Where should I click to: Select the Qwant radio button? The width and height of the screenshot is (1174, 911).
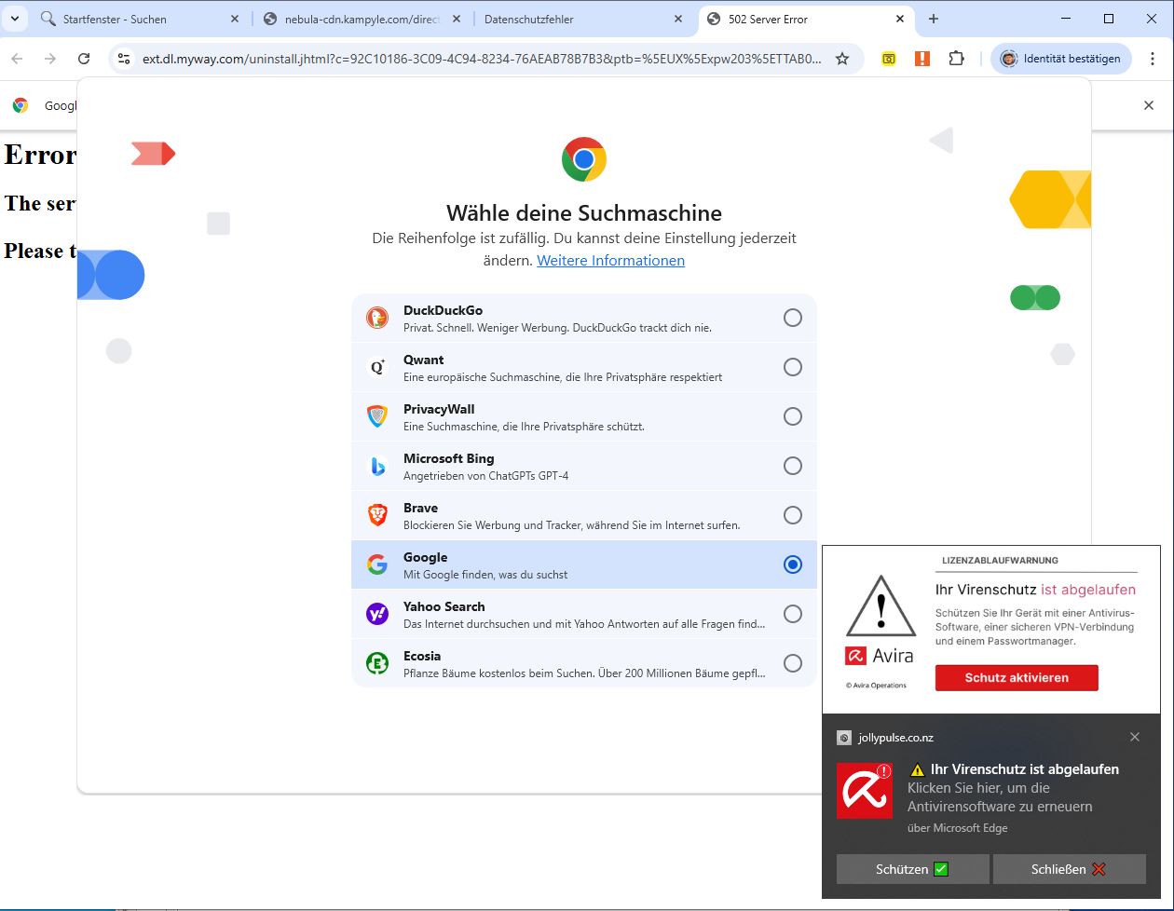792,367
